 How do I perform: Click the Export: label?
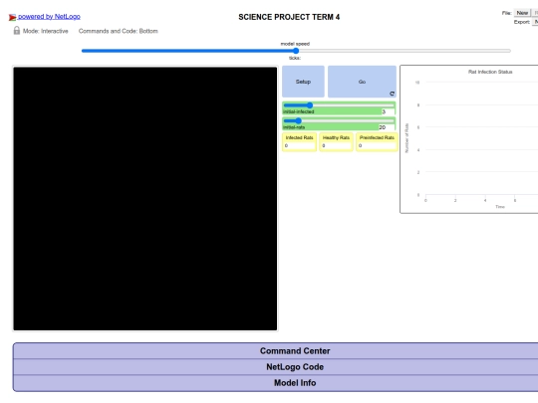521,22
